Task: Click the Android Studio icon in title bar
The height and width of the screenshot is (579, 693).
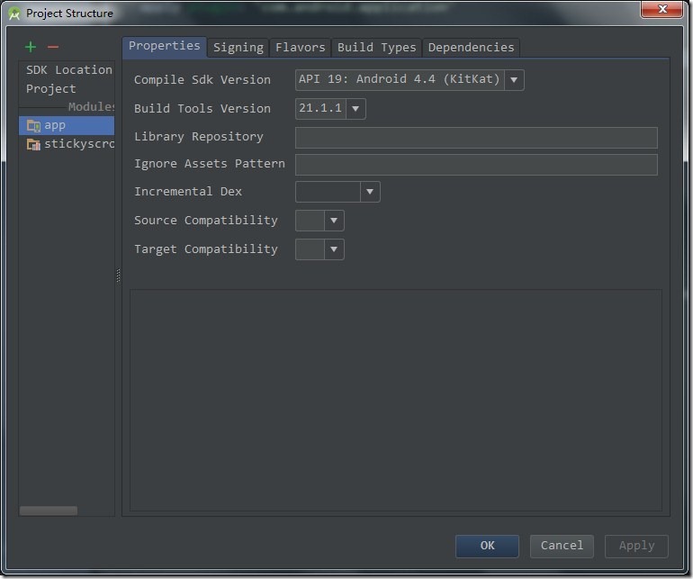Action: [13, 14]
